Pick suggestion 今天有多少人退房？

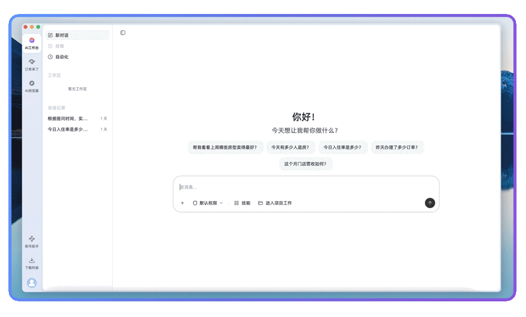click(x=290, y=147)
